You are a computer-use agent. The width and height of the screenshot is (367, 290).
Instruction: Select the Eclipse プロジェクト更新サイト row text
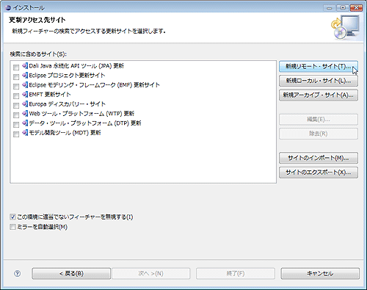67,76
